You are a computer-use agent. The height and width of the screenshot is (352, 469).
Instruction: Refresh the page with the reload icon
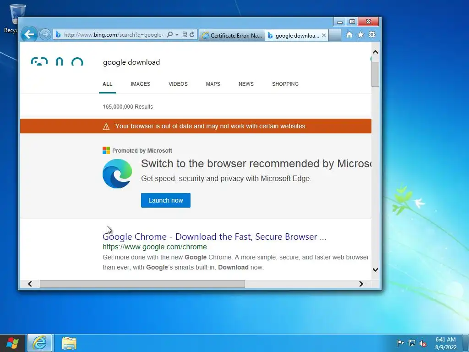point(192,35)
